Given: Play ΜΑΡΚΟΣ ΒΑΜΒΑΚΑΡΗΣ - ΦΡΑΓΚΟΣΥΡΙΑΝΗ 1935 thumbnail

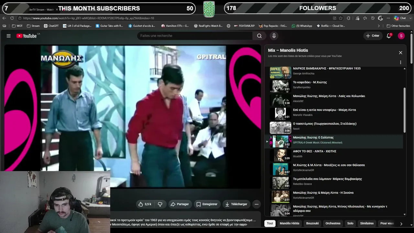Looking at the screenshot, I should tap(280, 72).
